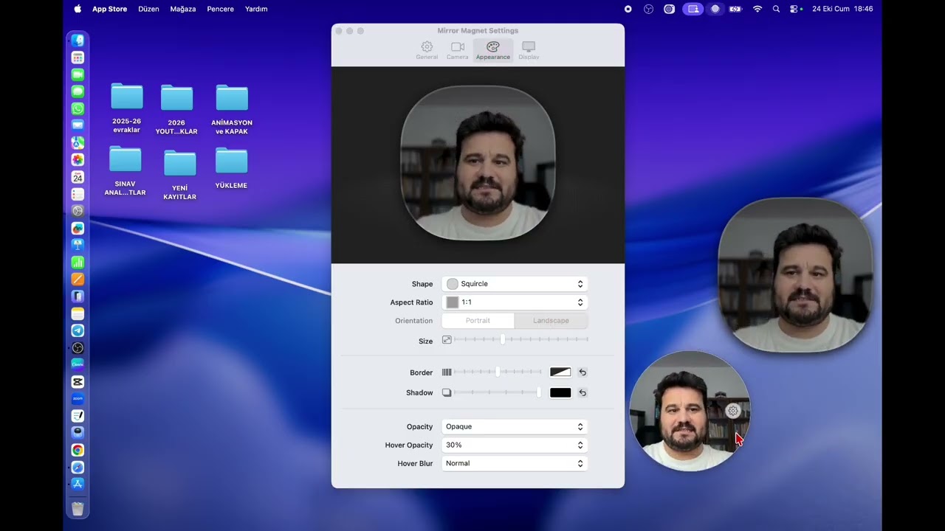Open Maps from the dock
Image resolution: width=945 pixels, height=531 pixels.
[x=78, y=143]
